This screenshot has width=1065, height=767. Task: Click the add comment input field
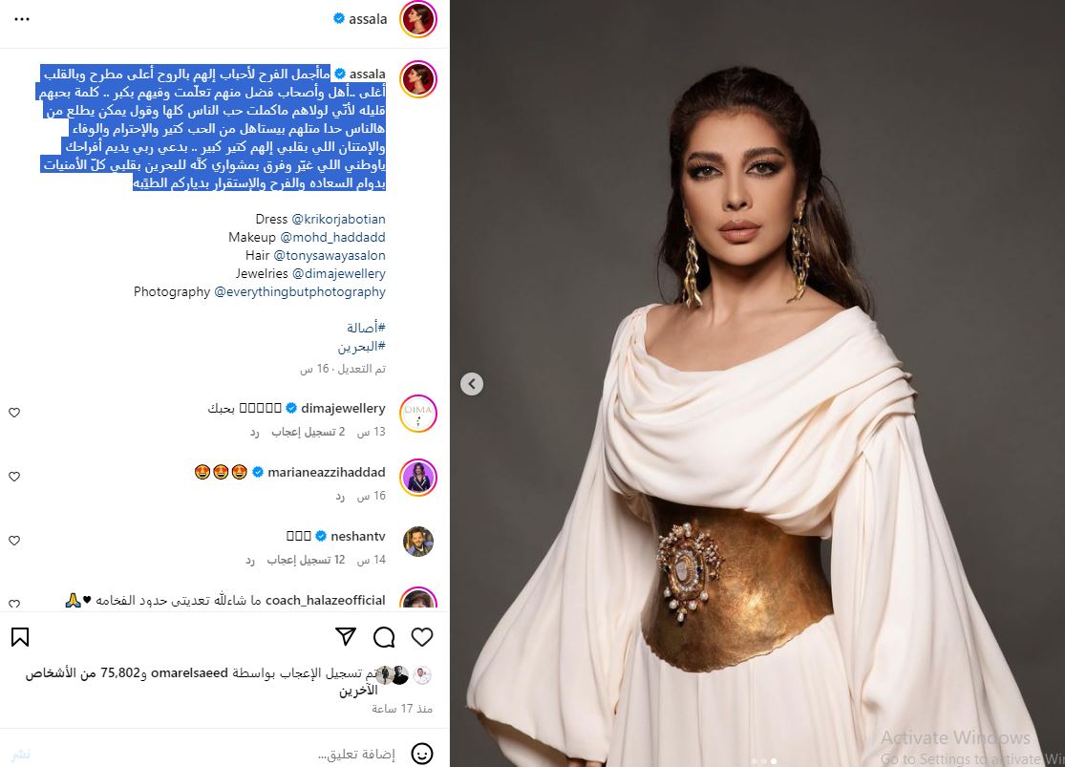[x=356, y=754]
